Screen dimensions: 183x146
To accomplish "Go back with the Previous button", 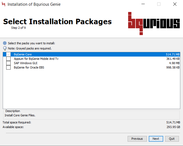I will (x=137, y=139).
